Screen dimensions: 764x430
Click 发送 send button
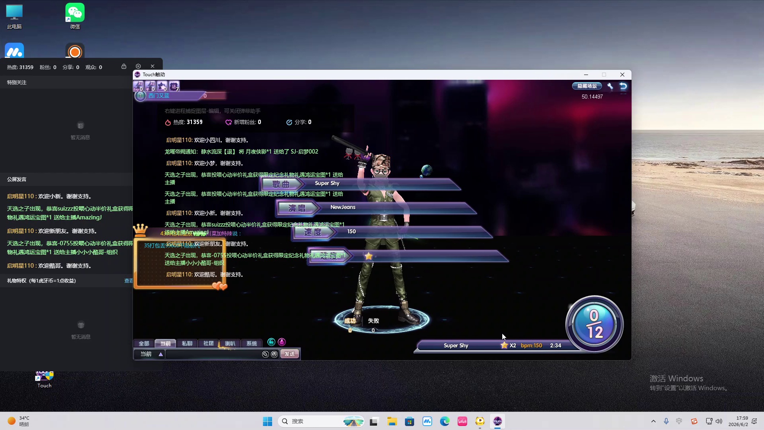coord(290,354)
